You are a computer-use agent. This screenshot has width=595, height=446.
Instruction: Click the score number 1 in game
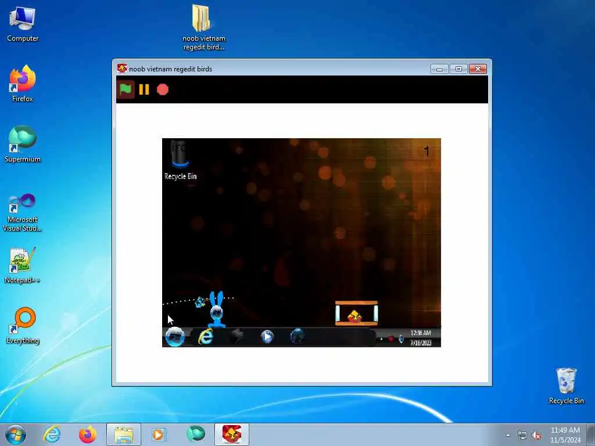click(426, 152)
